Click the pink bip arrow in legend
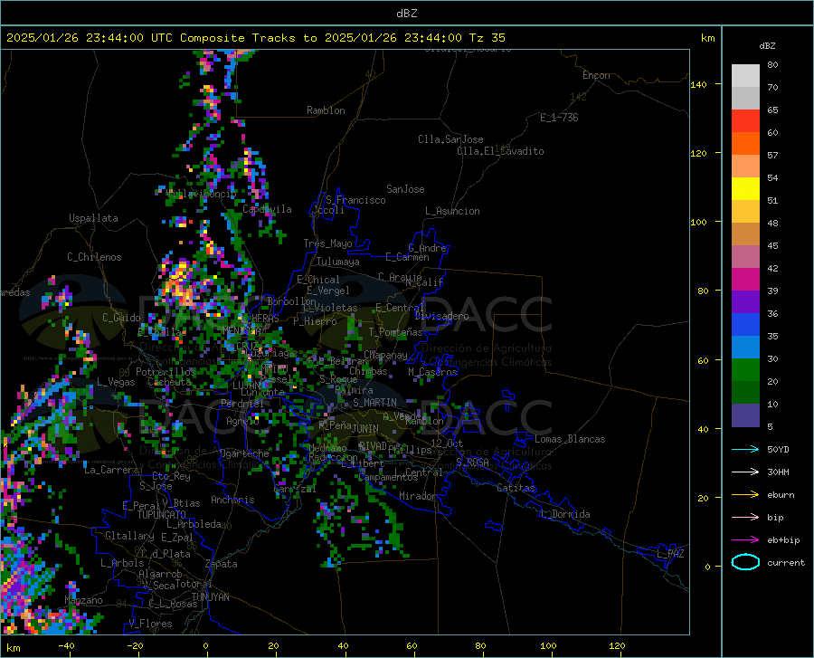814x658 pixels. (x=745, y=518)
